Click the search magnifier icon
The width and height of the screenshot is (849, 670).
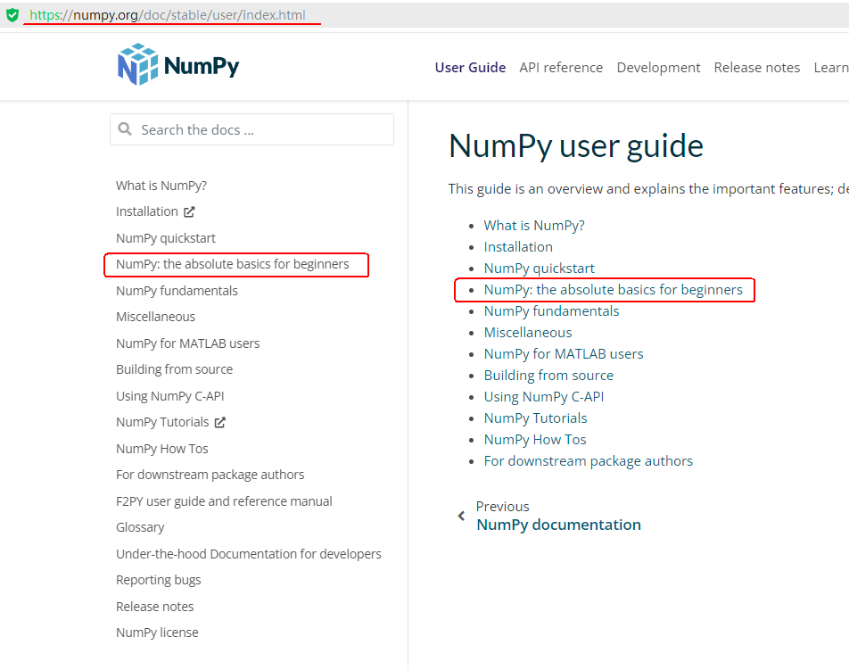(125, 128)
